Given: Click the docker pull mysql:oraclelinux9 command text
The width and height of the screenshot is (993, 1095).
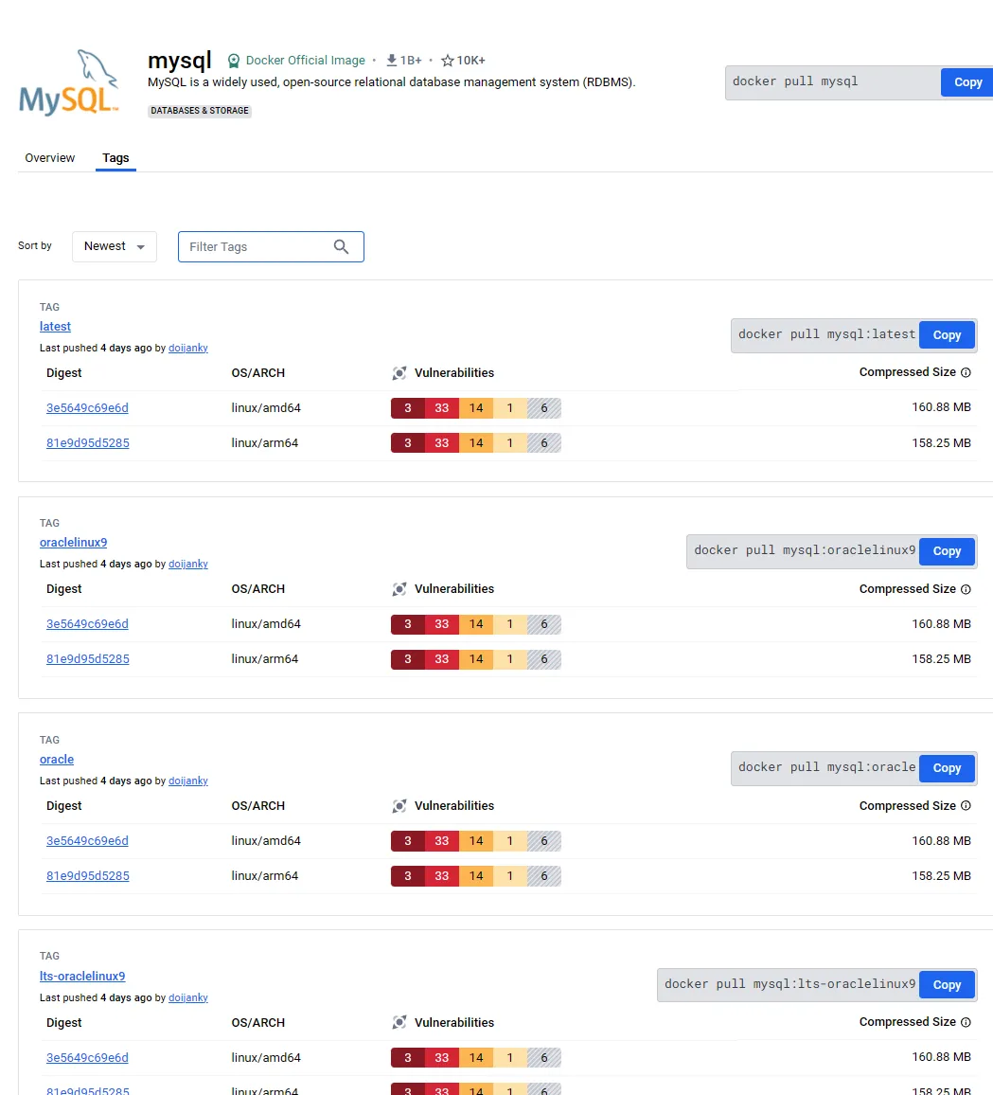Looking at the screenshot, I should click(805, 550).
